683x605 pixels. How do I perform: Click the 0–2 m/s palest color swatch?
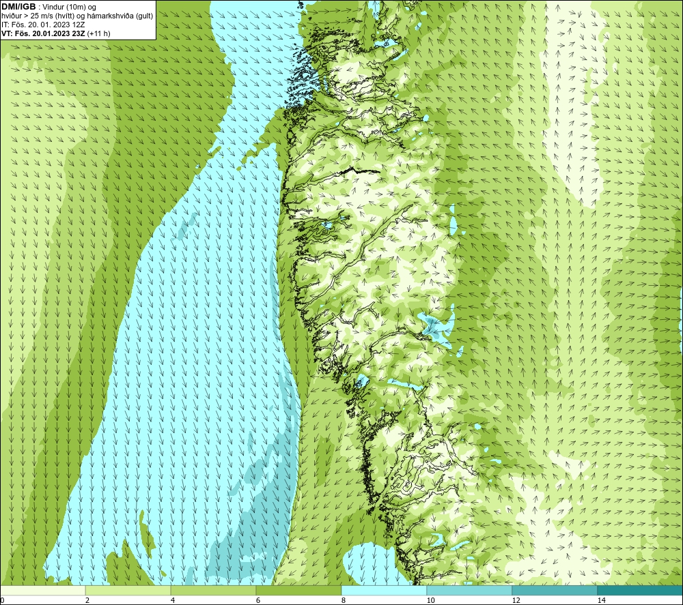pos(42,590)
